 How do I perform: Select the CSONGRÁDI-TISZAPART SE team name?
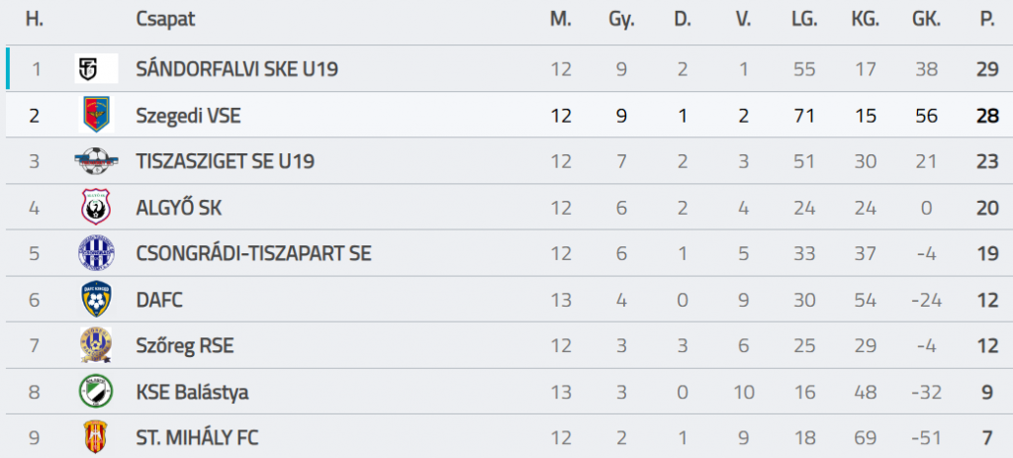coord(253,253)
